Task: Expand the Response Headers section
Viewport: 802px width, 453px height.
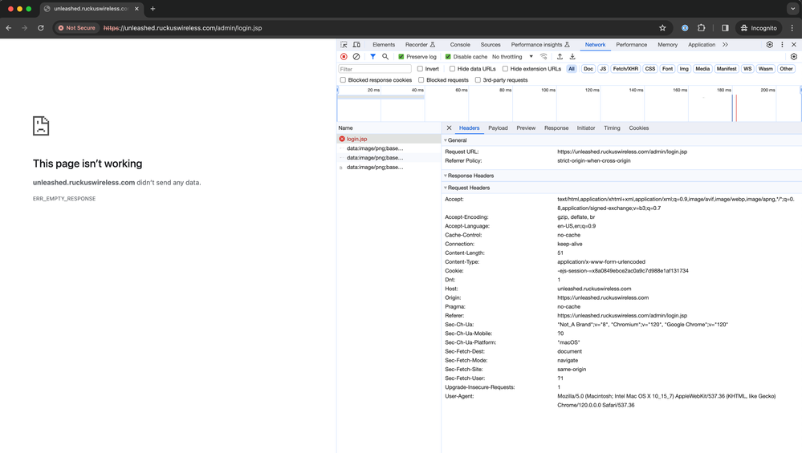Action: coord(470,176)
